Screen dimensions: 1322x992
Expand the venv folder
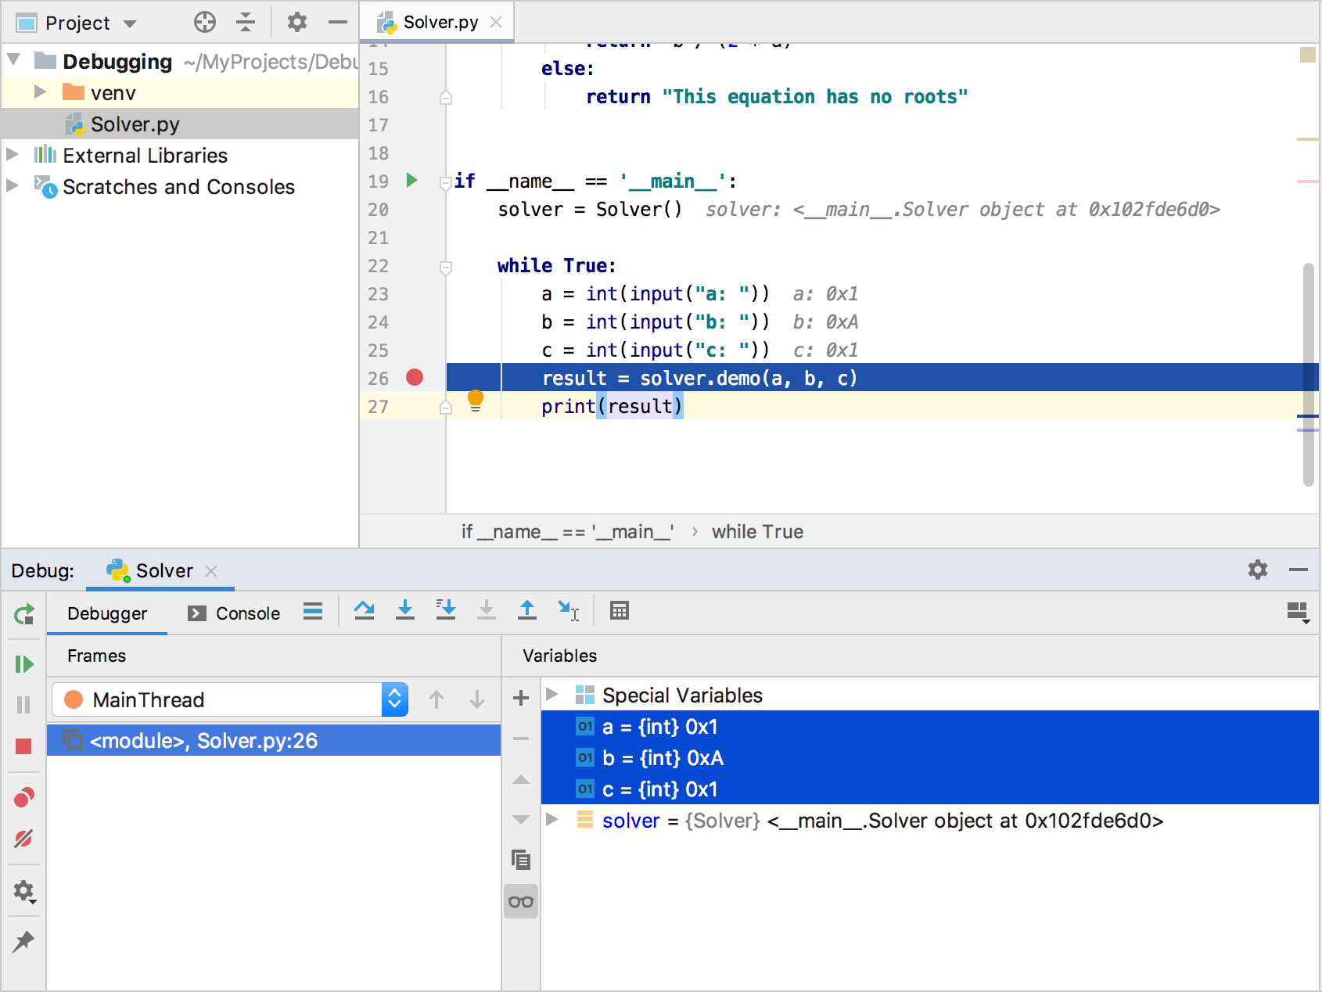coord(40,92)
